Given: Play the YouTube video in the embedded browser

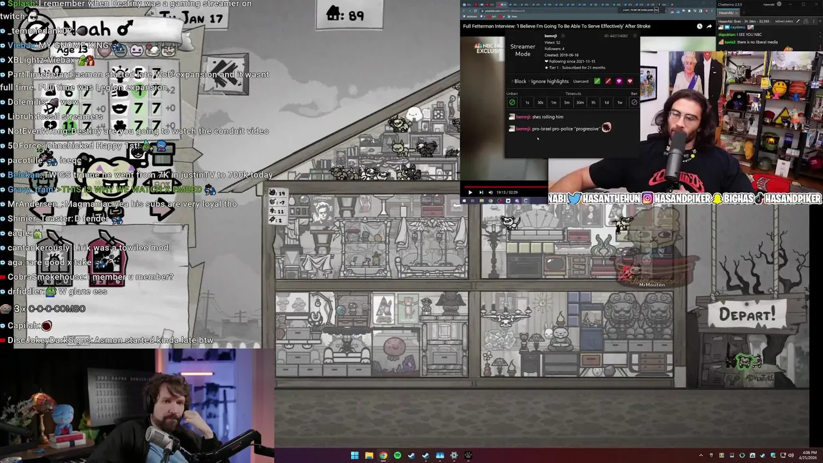Looking at the screenshot, I should (x=470, y=192).
